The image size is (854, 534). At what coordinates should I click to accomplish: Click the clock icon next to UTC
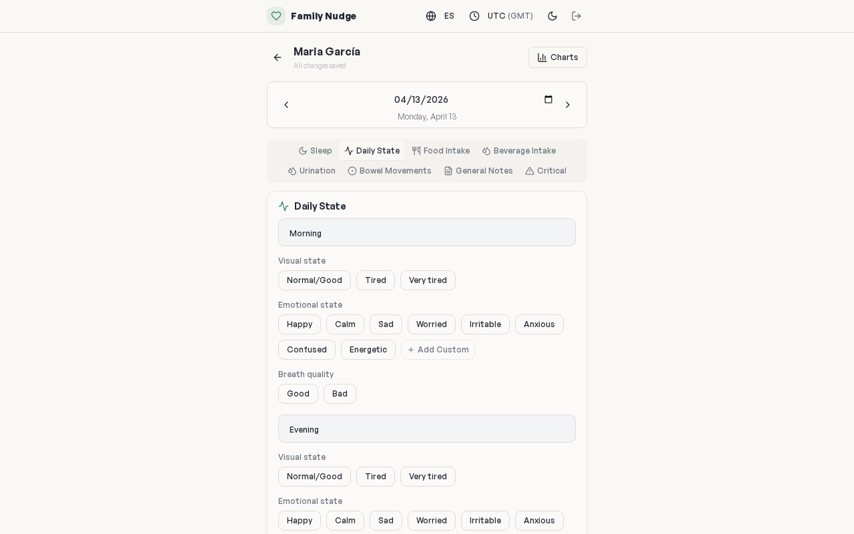(474, 16)
